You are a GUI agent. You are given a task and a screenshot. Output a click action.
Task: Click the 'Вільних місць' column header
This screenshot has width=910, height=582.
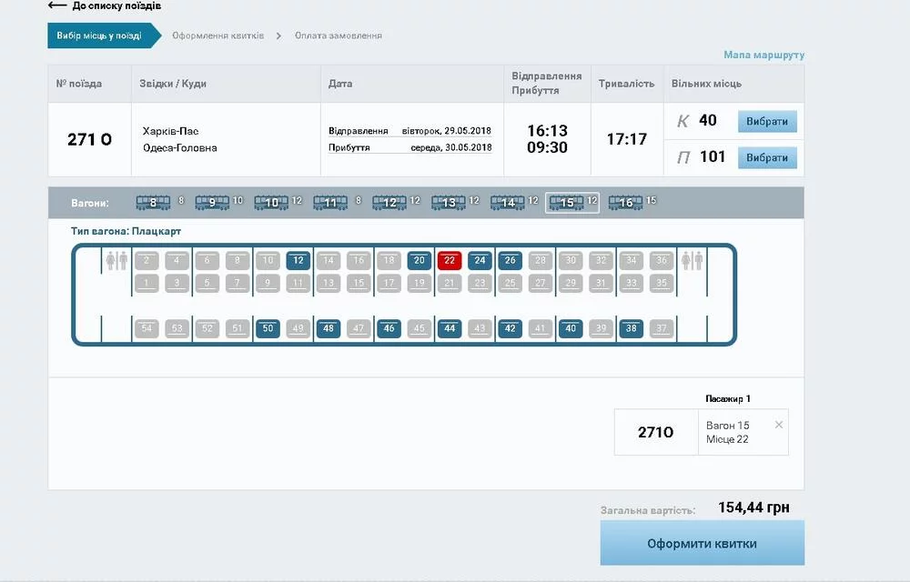[x=707, y=84]
